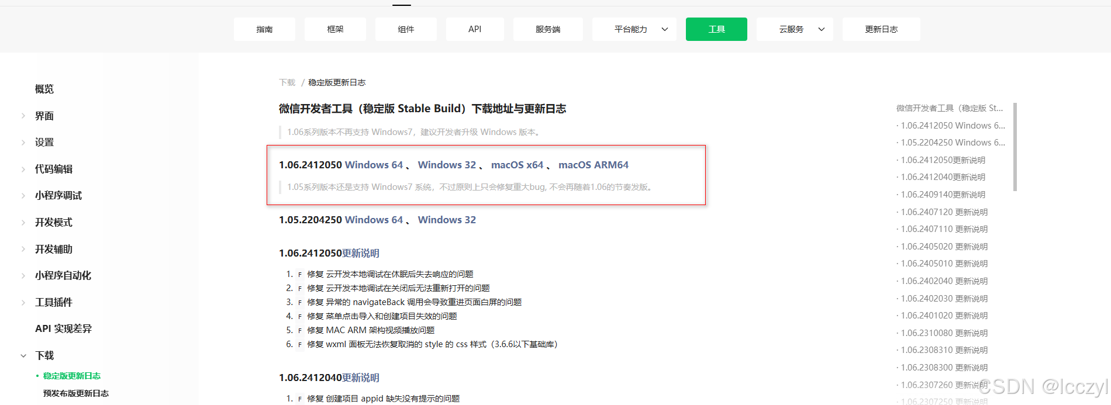Jump to 1.06.2308310 更新说明 in outline
The width and height of the screenshot is (1111, 405).
(944, 350)
